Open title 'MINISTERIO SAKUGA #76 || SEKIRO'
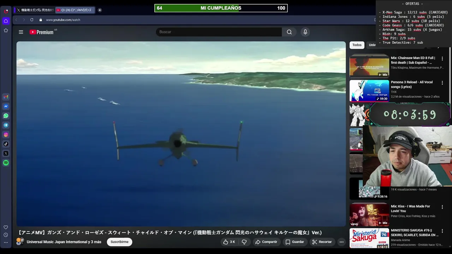The width and height of the screenshot is (452, 254). pyautogui.click(x=415, y=233)
